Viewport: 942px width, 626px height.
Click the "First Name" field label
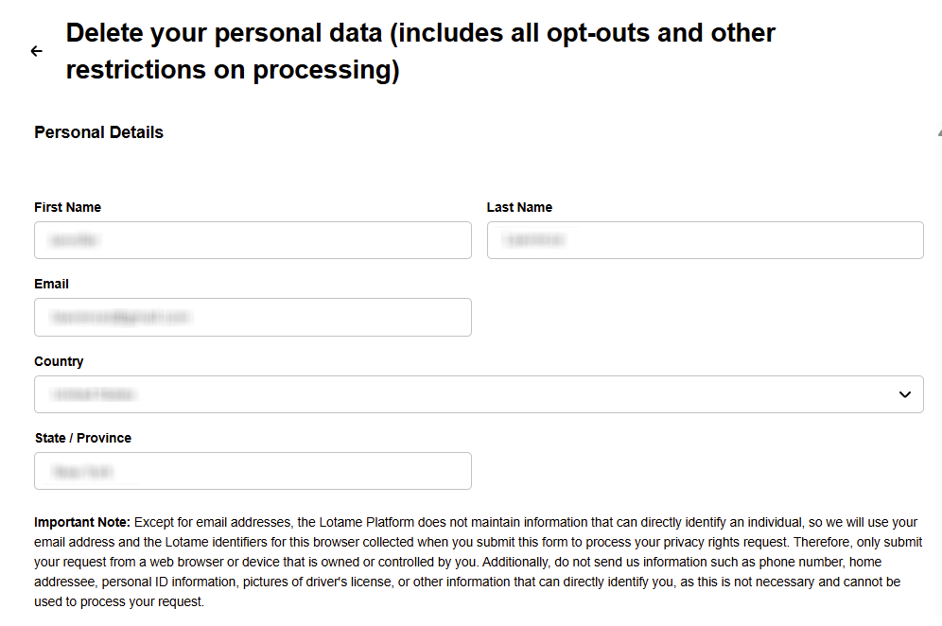[67, 207]
